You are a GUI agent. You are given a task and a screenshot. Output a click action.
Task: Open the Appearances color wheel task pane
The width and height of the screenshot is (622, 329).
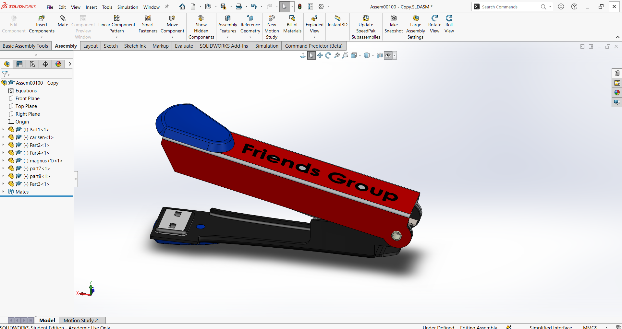coord(617,93)
